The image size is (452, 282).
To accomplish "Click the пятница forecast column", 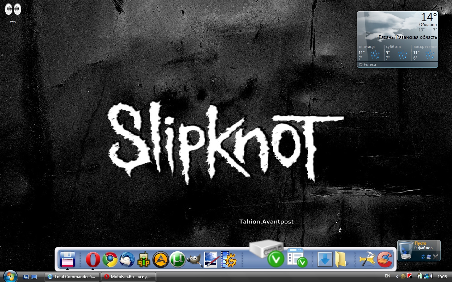I will [370, 53].
